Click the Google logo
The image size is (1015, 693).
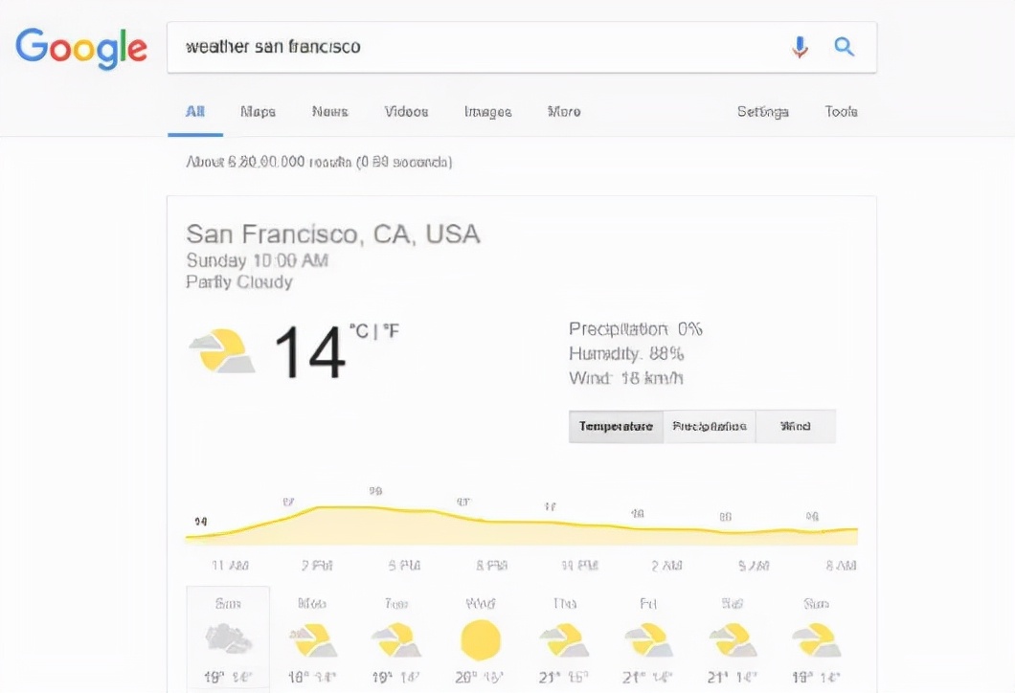pos(81,47)
